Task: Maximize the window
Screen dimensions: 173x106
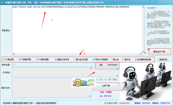Action: pos(164,2)
